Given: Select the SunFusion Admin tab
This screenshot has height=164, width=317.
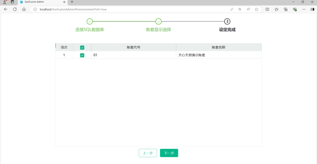Looking at the screenshot, I should coord(42,2).
